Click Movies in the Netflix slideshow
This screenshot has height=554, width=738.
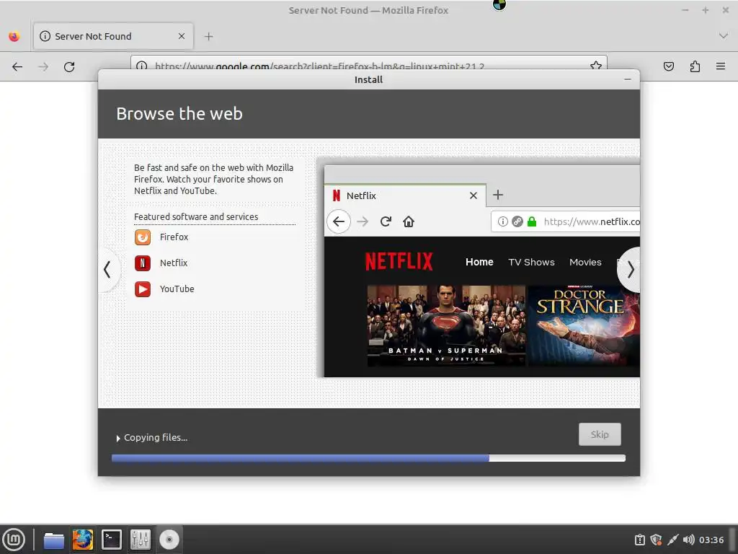pos(585,262)
